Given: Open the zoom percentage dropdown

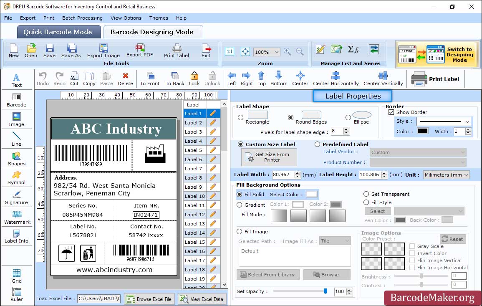Looking at the screenshot, I should 276,52.
